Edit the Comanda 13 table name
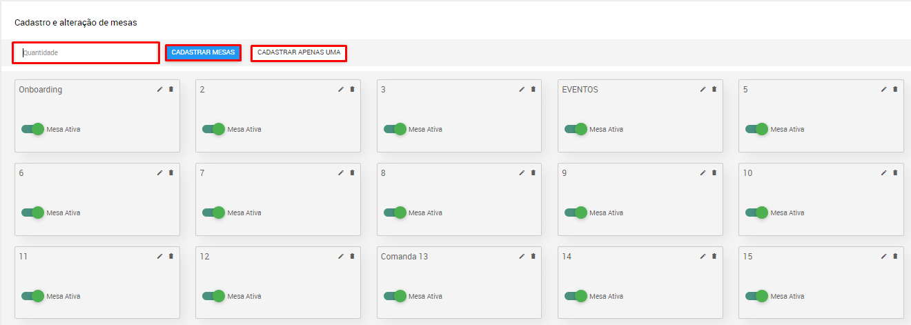Image resolution: width=911 pixels, height=325 pixels. [522, 256]
